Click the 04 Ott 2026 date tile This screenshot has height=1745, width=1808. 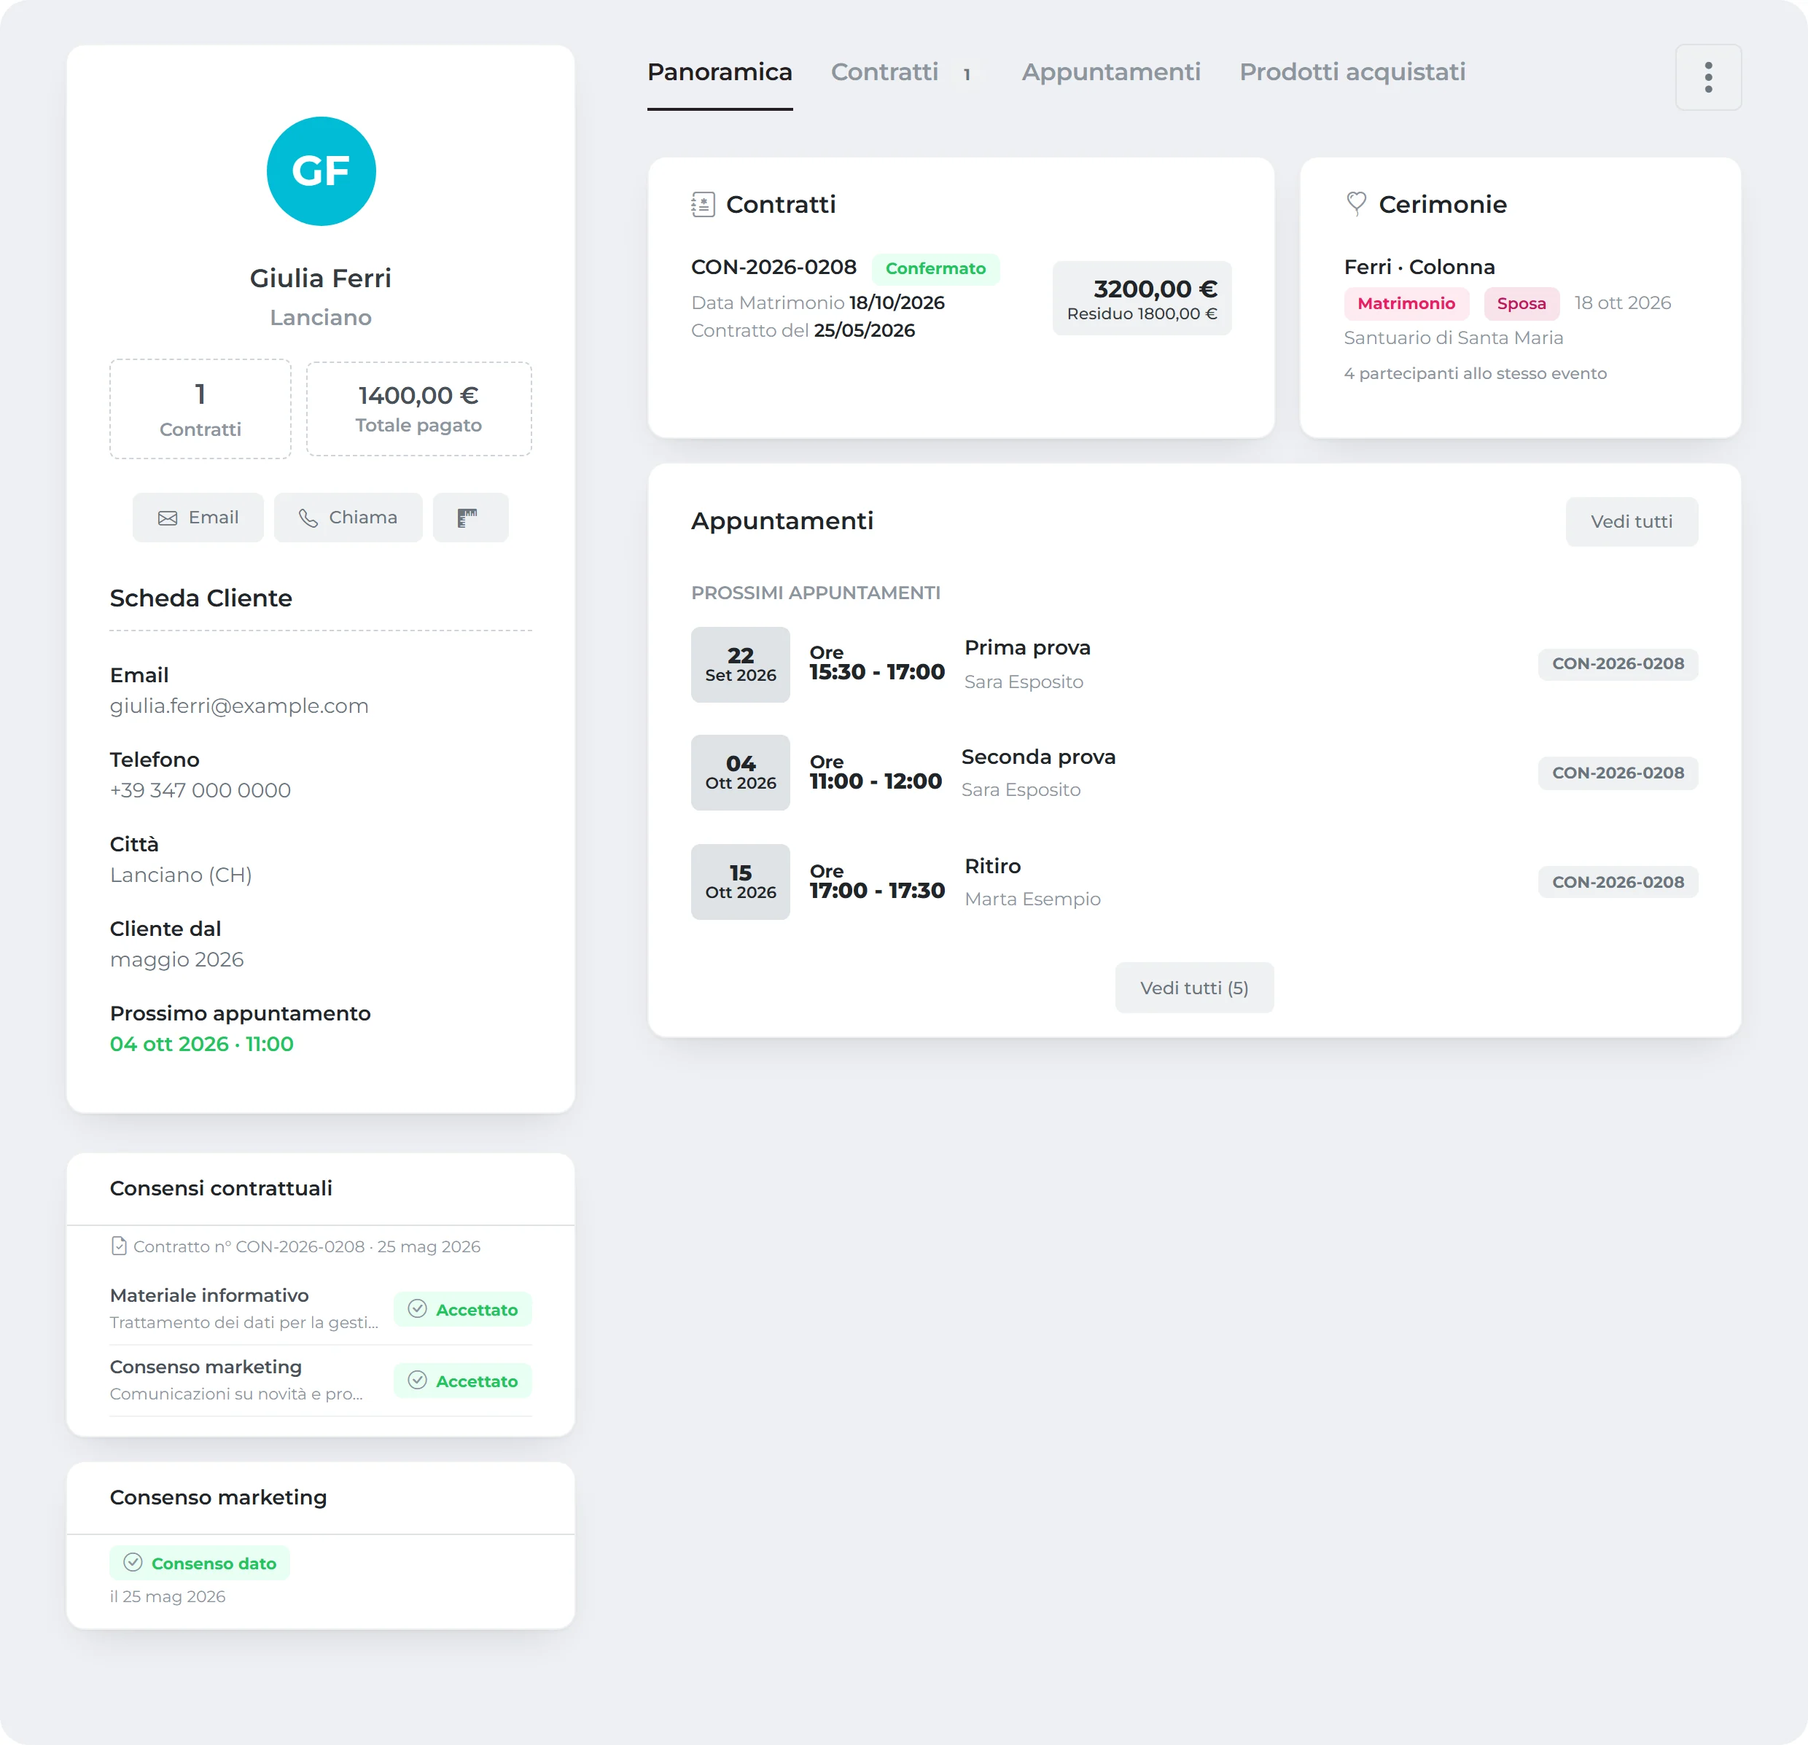click(740, 773)
